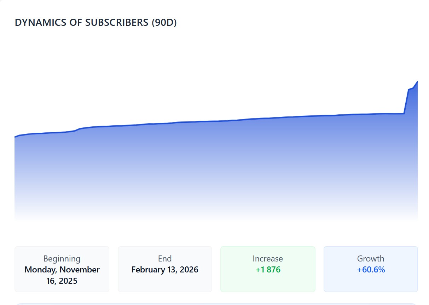Click the partially visible panel below the cards
Screen dimensions: 429x305
click(216, 304)
